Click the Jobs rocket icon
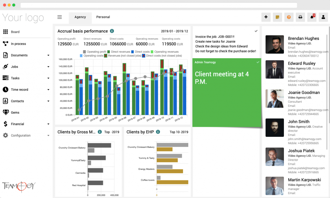Viewport: 330px width, 198px height. click(5, 67)
